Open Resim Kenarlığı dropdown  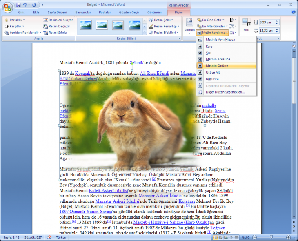coord(164,26)
